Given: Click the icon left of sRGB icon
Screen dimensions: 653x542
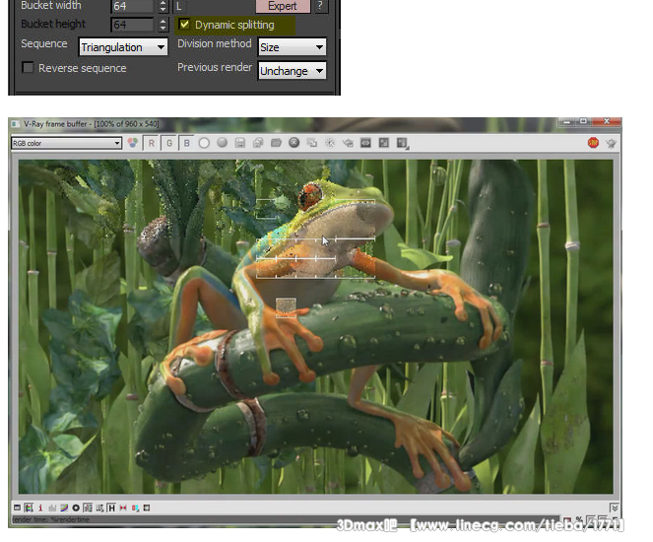Looking at the screenshot, I should point(88,508).
